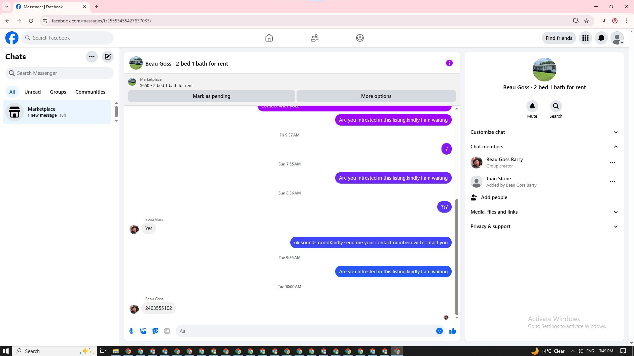Click the voice clip microphone icon
This screenshot has height=356, width=634.
(x=131, y=331)
